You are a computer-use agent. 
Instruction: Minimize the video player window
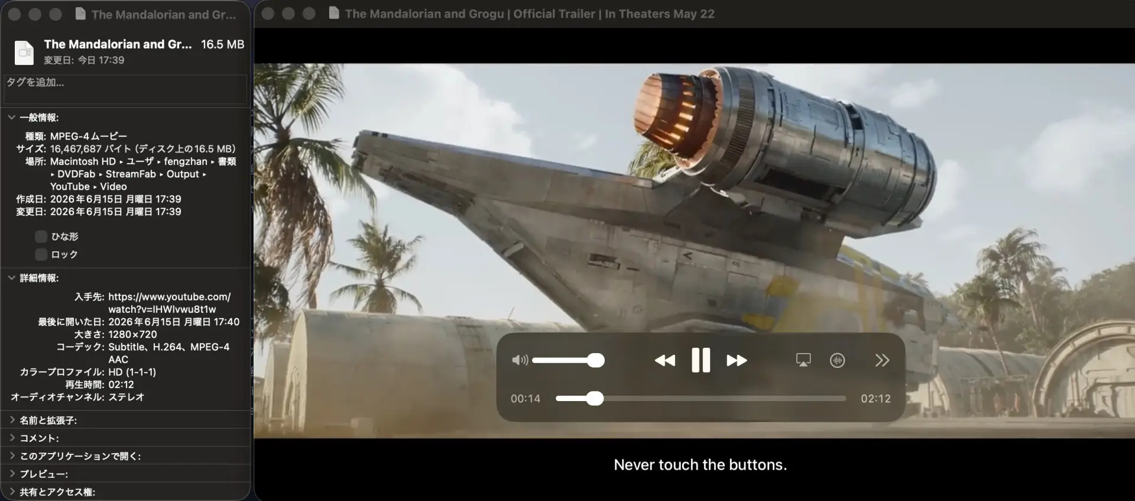click(288, 14)
